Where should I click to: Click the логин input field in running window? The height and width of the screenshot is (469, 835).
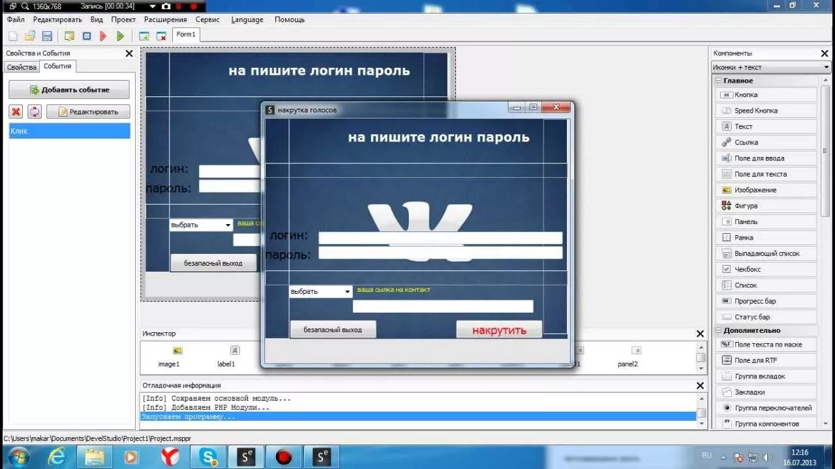pyautogui.click(x=440, y=238)
